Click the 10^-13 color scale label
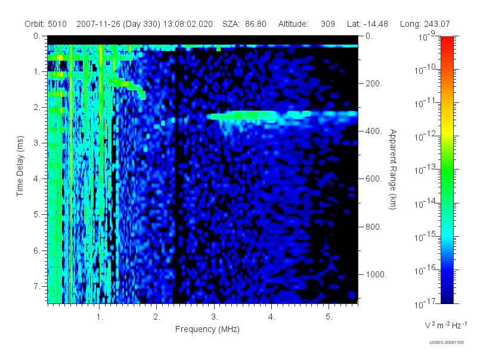477x357 pixels. pos(426,170)
